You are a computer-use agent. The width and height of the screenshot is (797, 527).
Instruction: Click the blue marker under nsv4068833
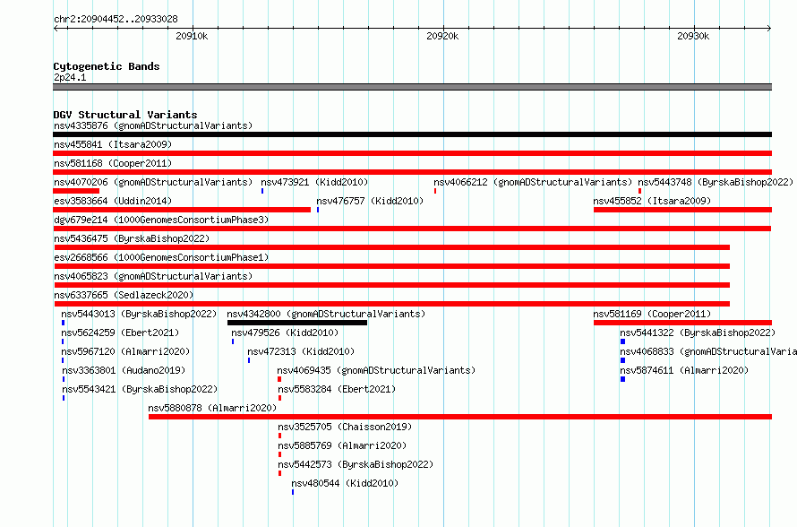622,360
